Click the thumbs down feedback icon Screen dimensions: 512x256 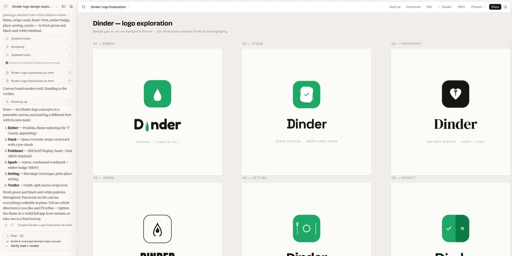(12, 225)
